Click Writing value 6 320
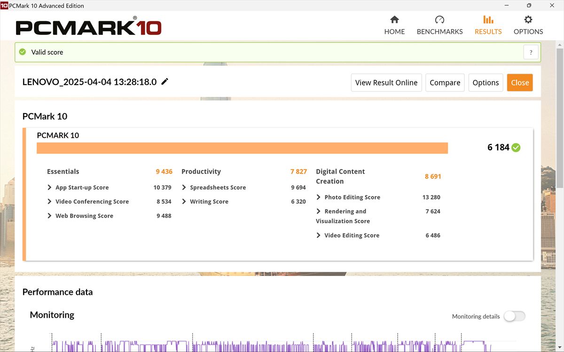The height and width of the screenshot is (352, 564). coord(298,201)
